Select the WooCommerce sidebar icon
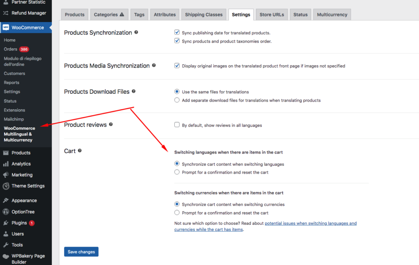The height and width of the screenshot is (265, 419). pyautogui.click(x=6, y=27)
